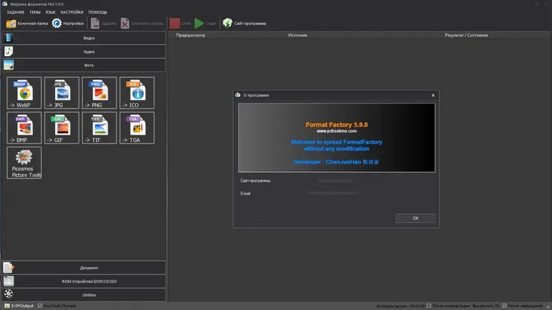Viewport: 552px width, 310px height.
Task: Click the Удалить delete toolbar icon
Action: (x=95, y=23)
